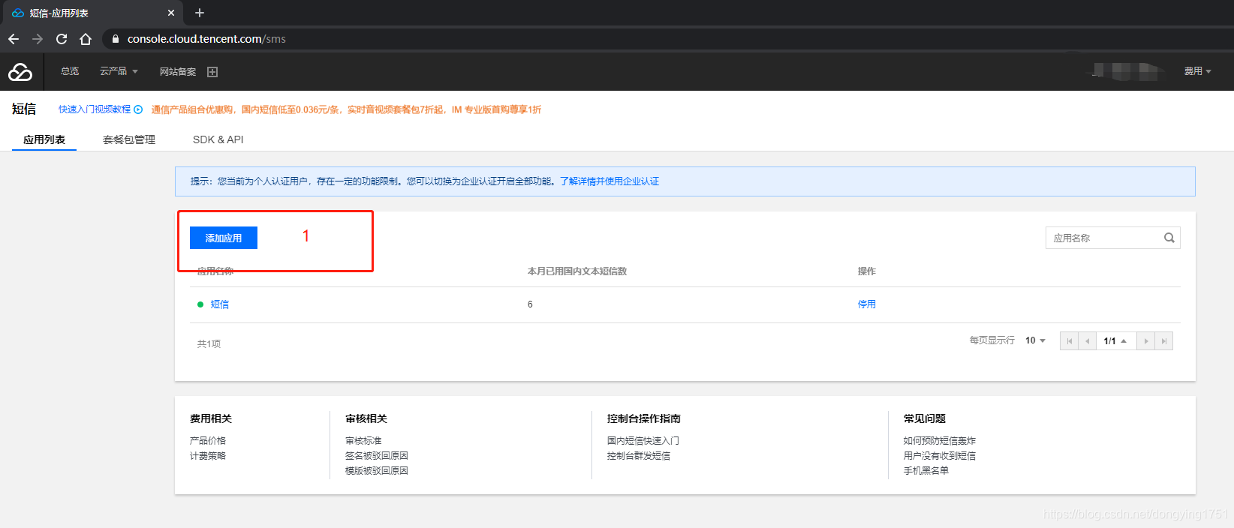Click the browser address bar URL
Screen dimensions: 1234x528
(x=206, y=39)
